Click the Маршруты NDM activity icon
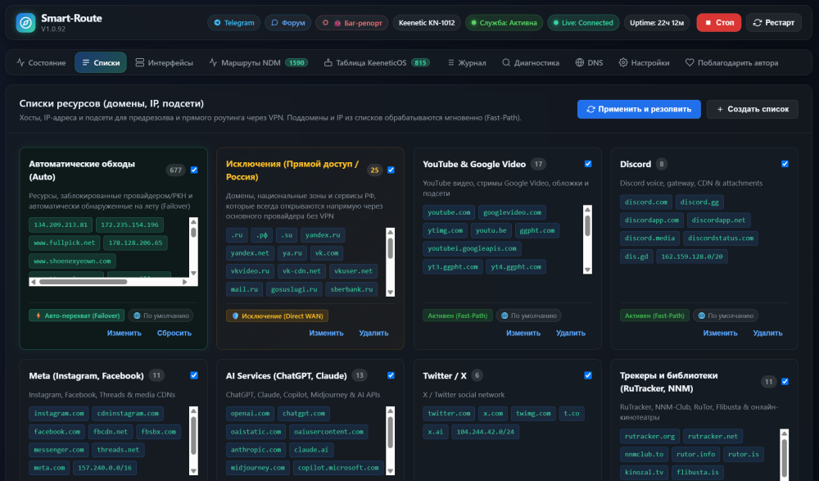 pyautogui.click(x=213, y=63)
